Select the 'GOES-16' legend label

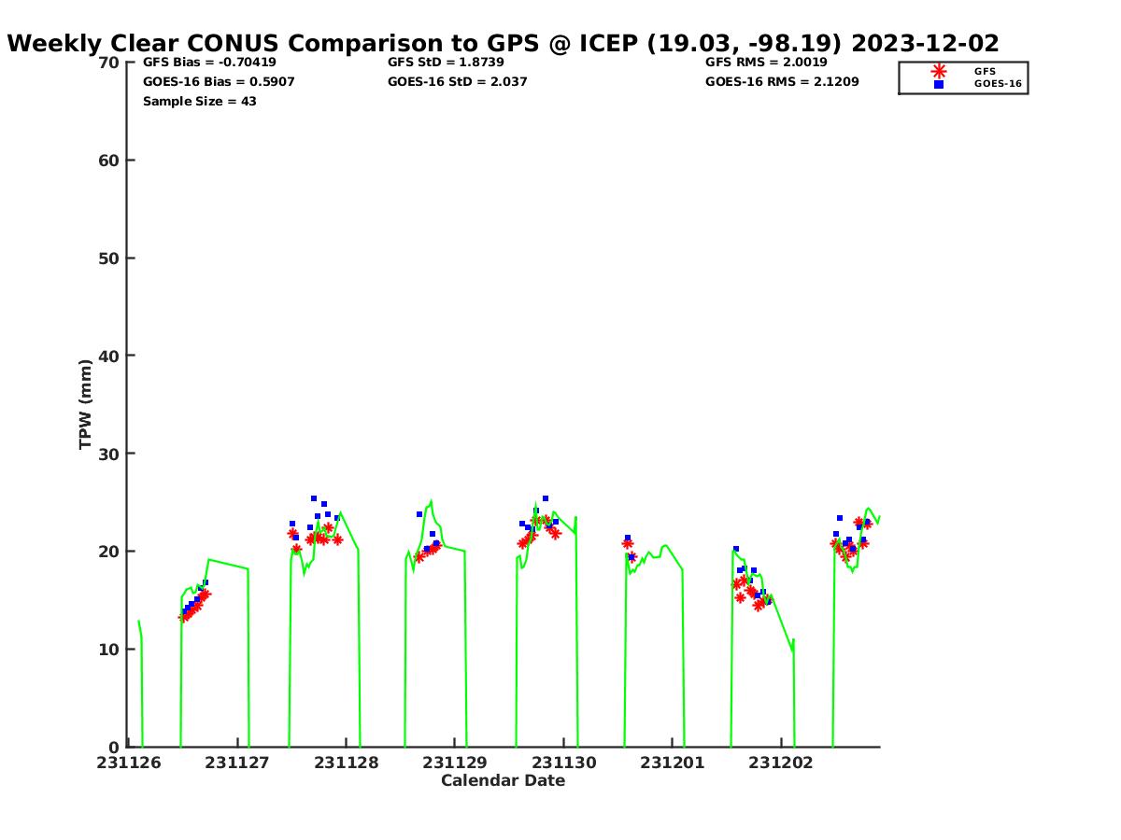click(998, 84)
